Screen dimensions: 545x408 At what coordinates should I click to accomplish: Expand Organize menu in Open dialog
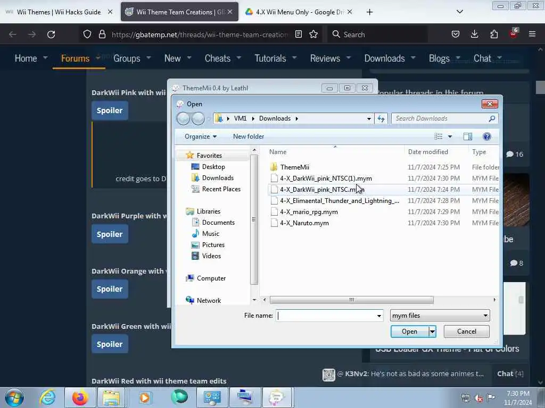[x=201, y=137]
